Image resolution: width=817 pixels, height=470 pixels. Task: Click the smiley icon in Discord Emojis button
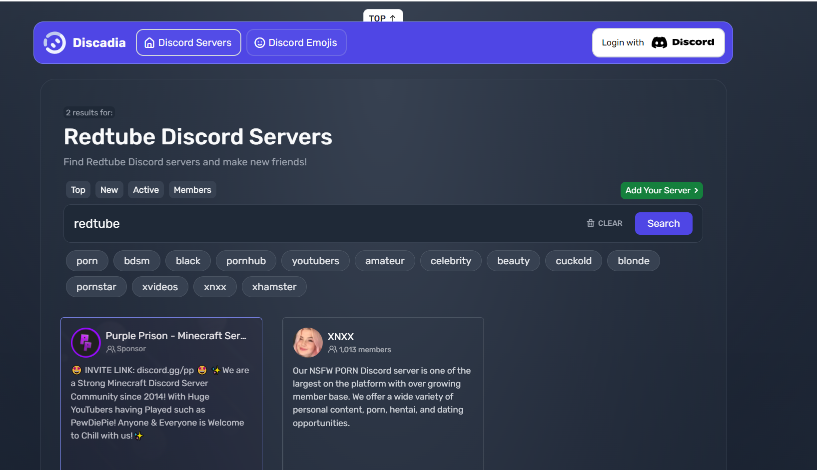coord(260,43)
